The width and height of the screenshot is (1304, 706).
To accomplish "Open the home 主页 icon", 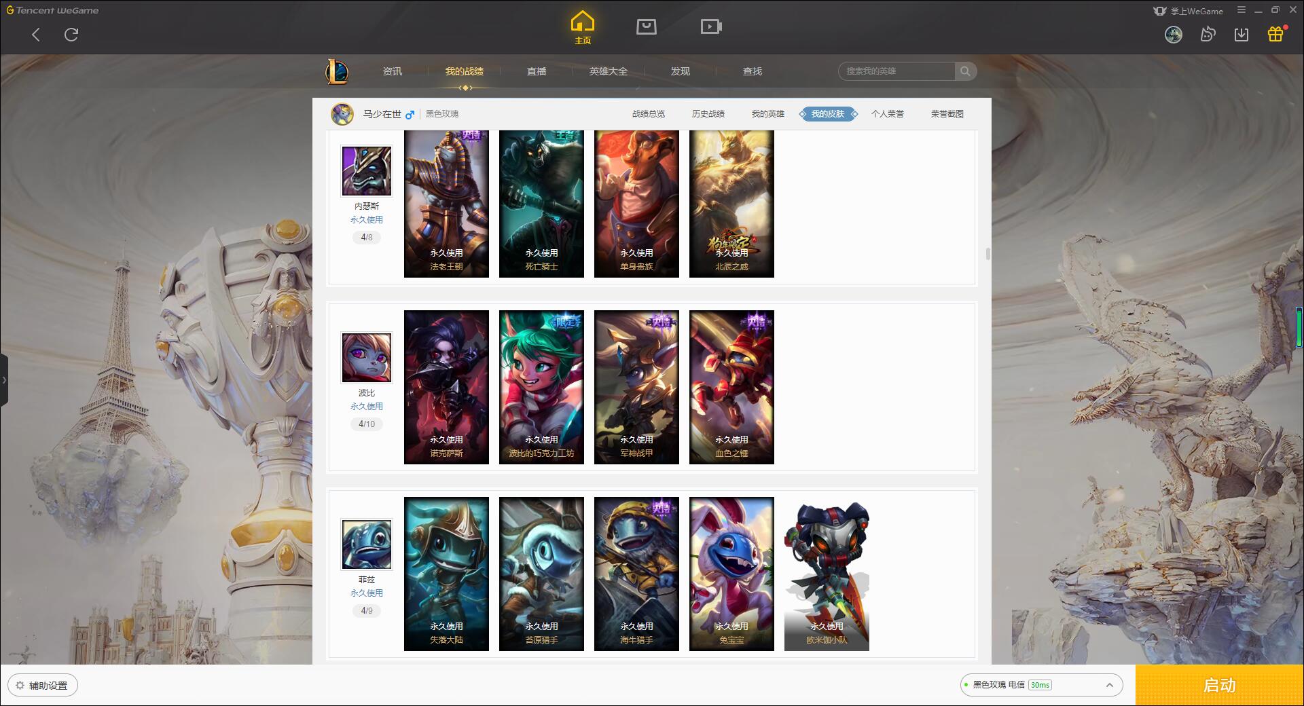I will click(583, 28).
